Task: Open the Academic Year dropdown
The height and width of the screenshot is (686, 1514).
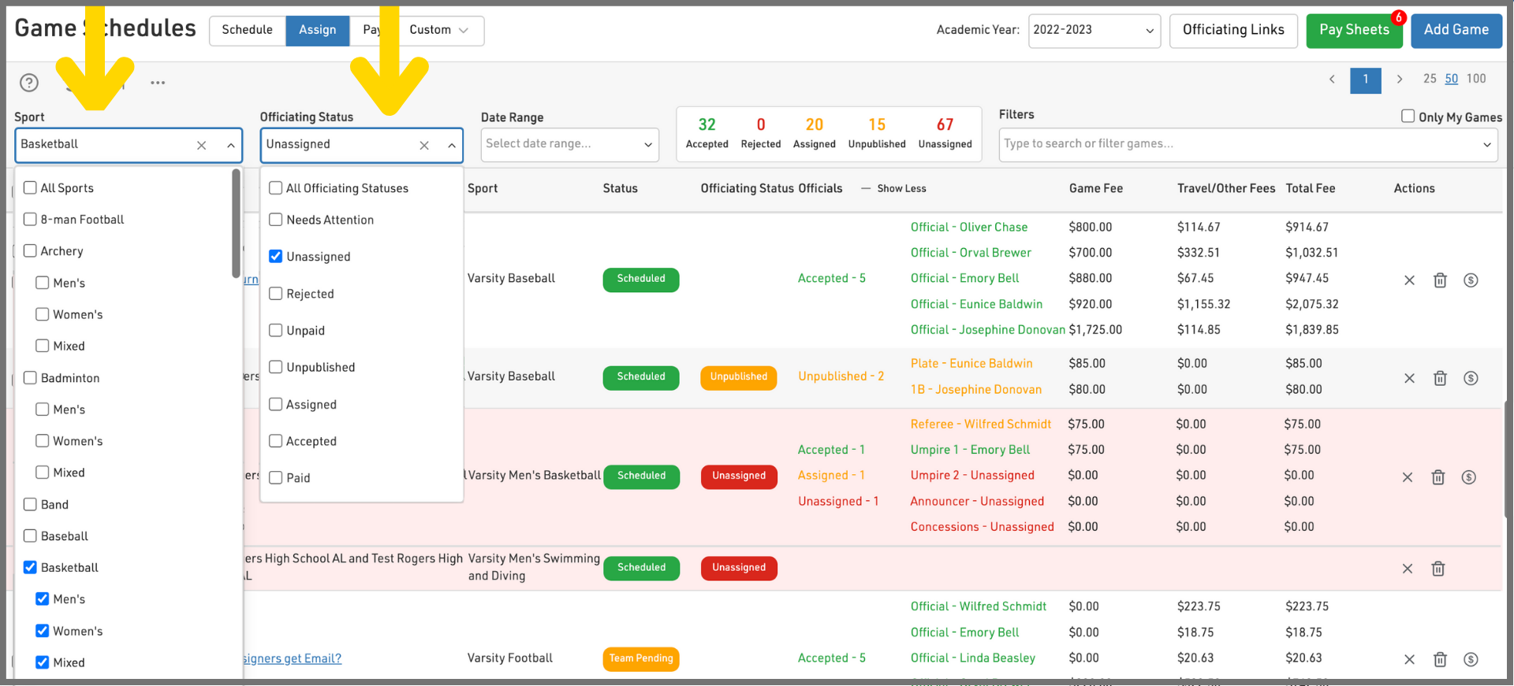Action: click(1094, 31)
